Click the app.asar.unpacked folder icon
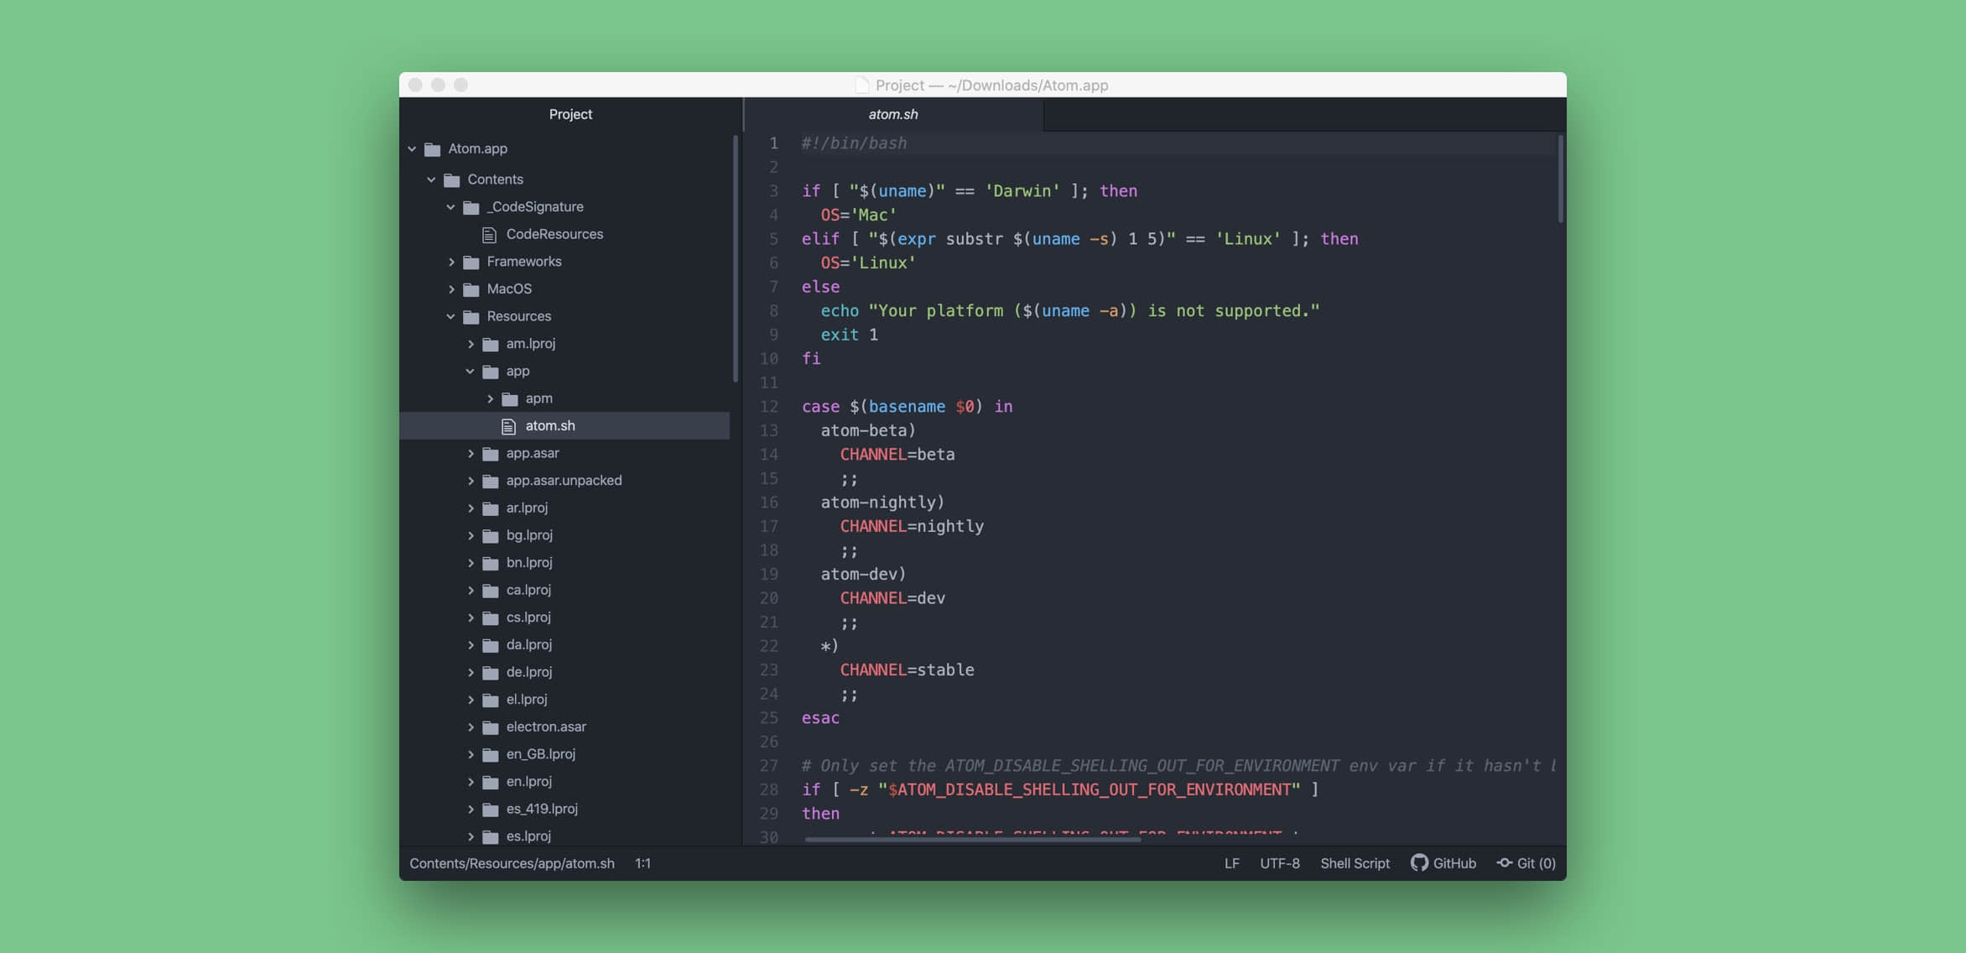The height and width of the screenshot is (953, 1966). pyautogui.click(x=491, y=481)
